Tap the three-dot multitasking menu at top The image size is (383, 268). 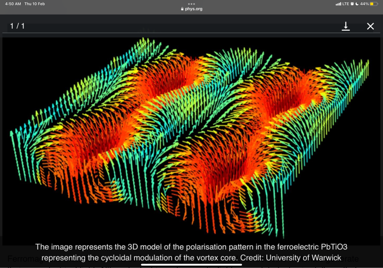click(x=191, y=3)
